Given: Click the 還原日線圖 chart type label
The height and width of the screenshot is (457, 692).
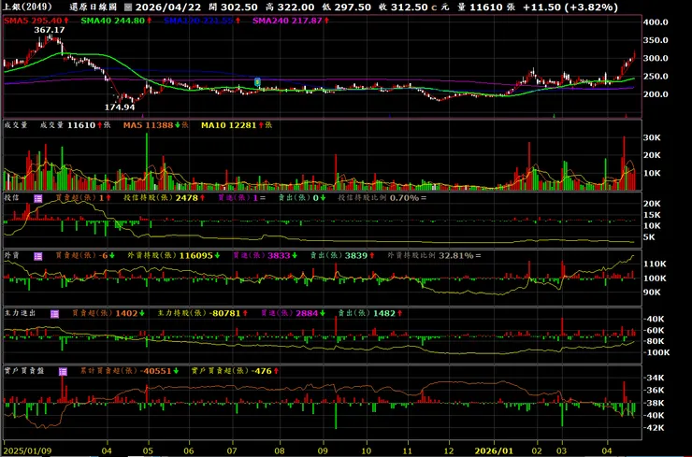Looking at the screenshot, I should (93, 7).
